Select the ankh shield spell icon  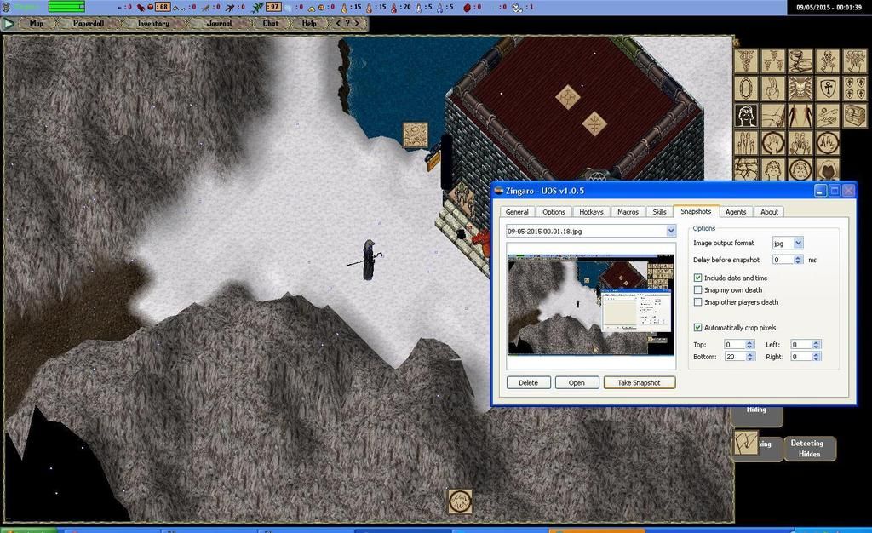pos(827,88)
